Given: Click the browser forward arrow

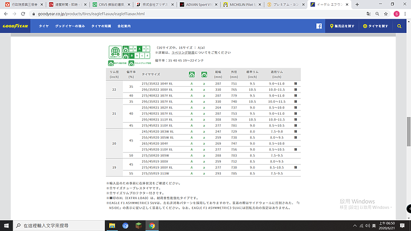Looking at the screenshot, I should tap(14, 14).
